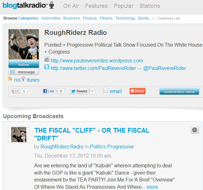Expand the description with the more link
The width and height of the screenshot is (203, 190).
pyautogui.click(x=152, y=187)
